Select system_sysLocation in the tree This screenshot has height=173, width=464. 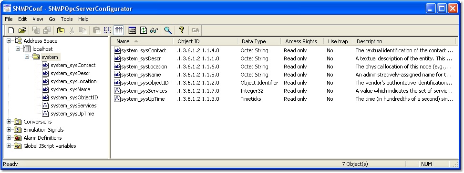[74, 81]
